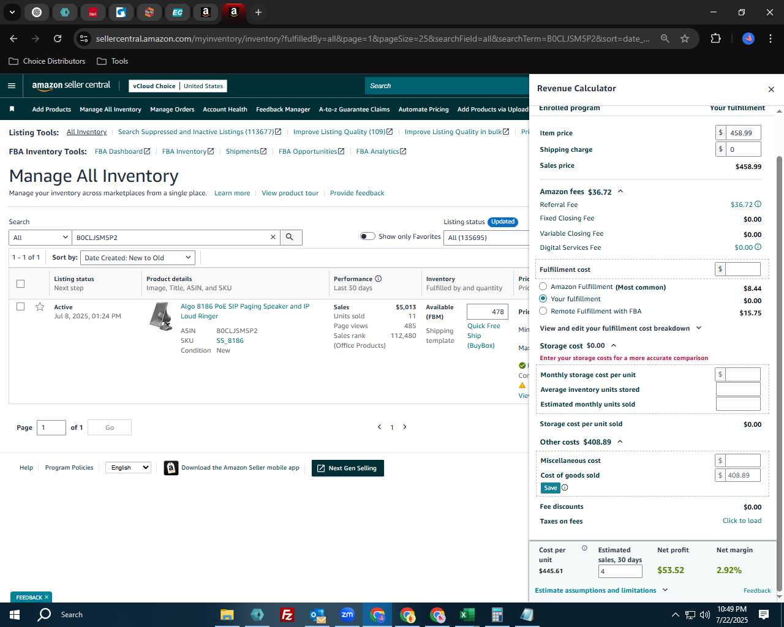
Task: Open the Windows Start menu
Action: coord(15,615)
